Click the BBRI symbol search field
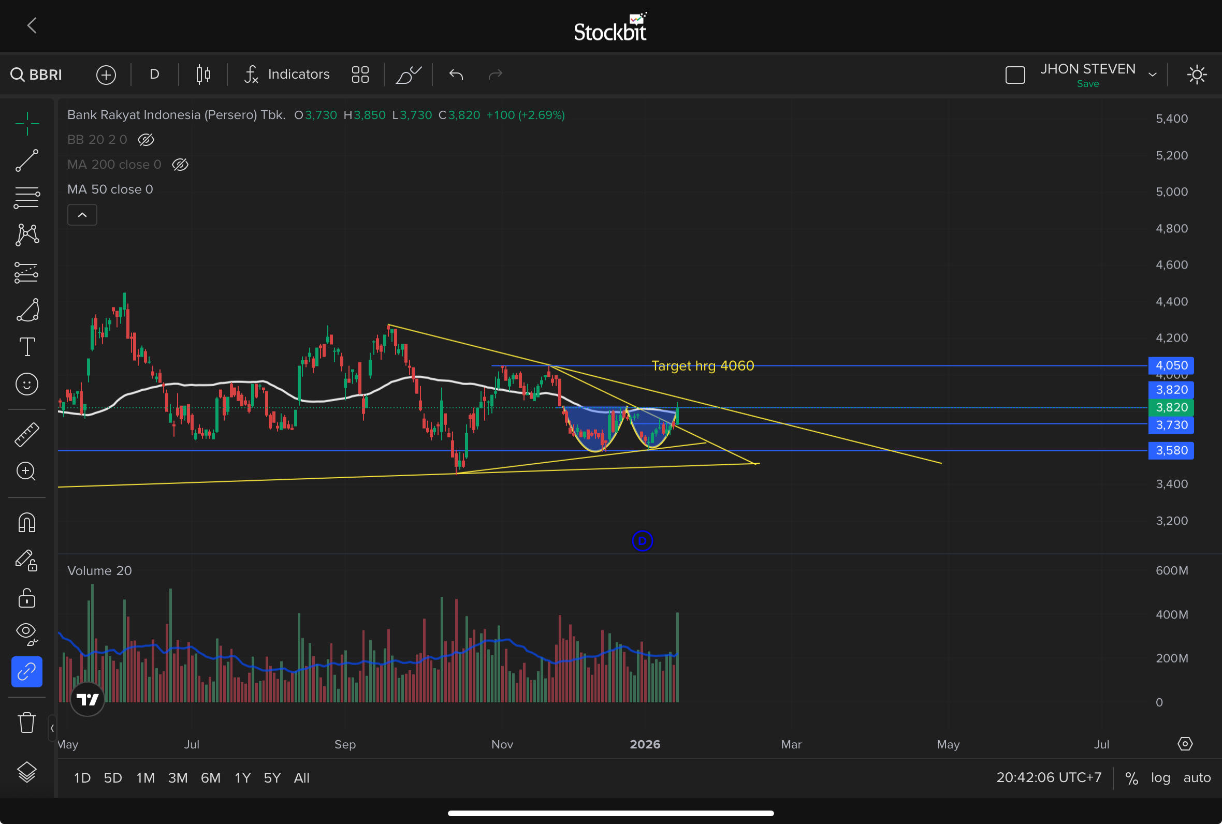This screenshot has height=824, width=1222. point(37,75)
